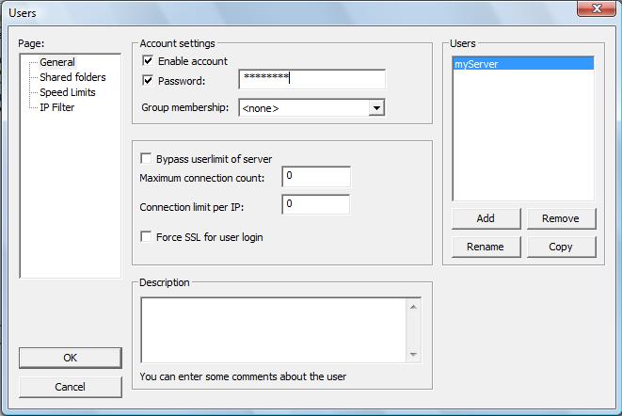Uncheck the Password checkbox

tap(148, 81)
